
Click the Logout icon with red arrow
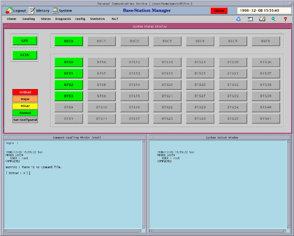click(x=9, y=11)
